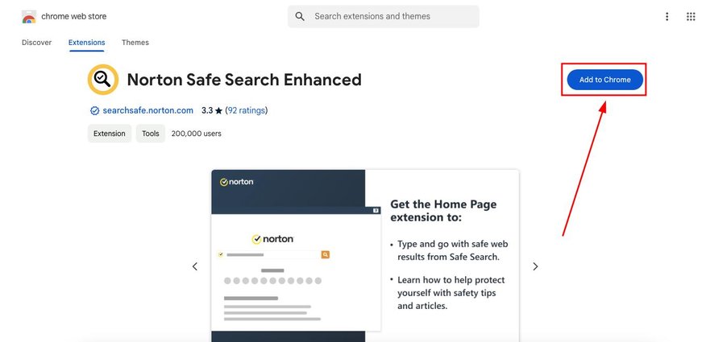Open the searchsafe.norton.com publisher link
Screen dimensions: 706x342
click(x=147, y=110)
